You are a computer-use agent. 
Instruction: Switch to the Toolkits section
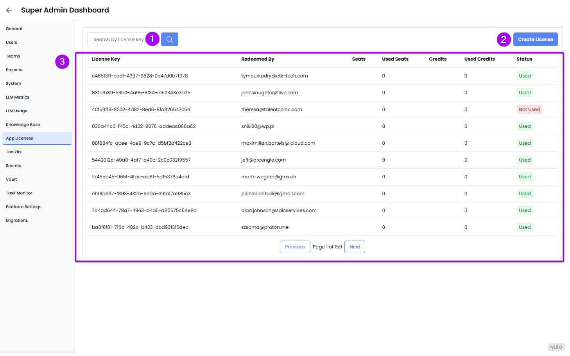[14, 152]
